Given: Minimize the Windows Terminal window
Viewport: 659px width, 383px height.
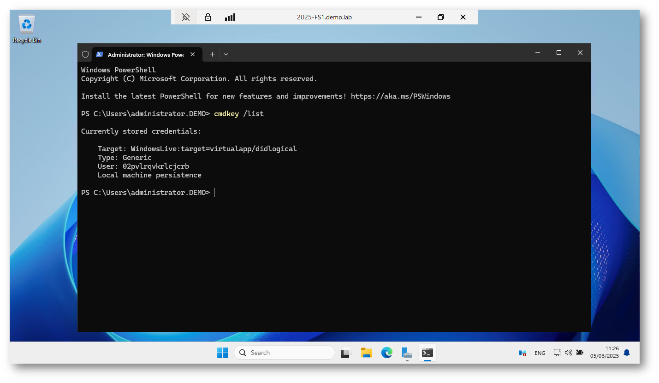Looking at the screenshot, I should [538, 53].
